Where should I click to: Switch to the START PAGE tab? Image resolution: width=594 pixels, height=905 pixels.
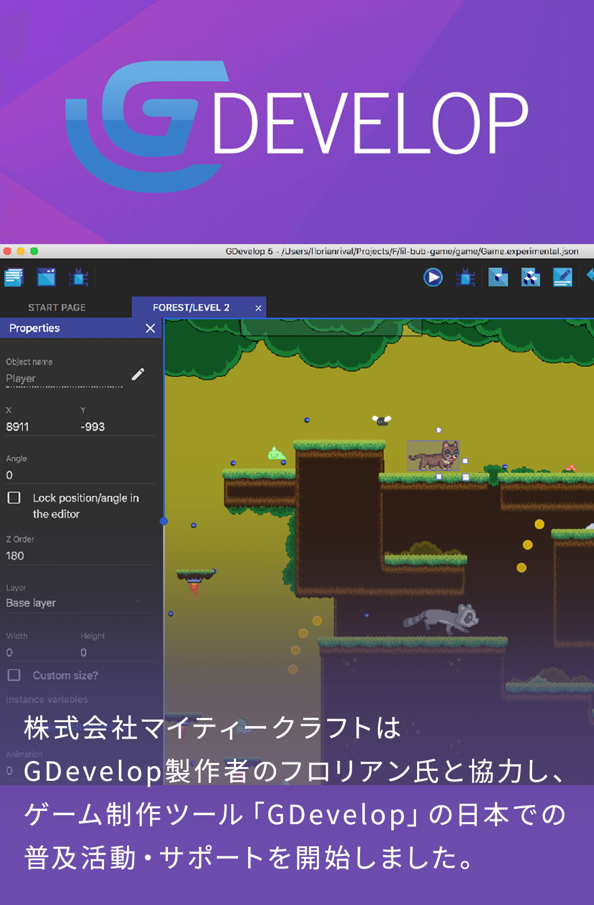pyautogui.click(x=57, y=307)
